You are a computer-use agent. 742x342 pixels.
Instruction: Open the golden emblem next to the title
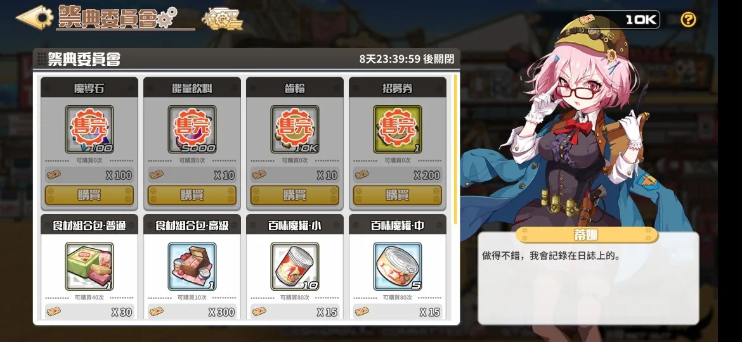point(223,19)
